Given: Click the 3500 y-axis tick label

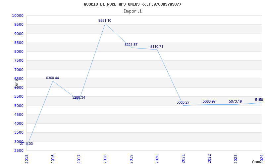Looking at the screenshot, I should [x=19, y=133].
